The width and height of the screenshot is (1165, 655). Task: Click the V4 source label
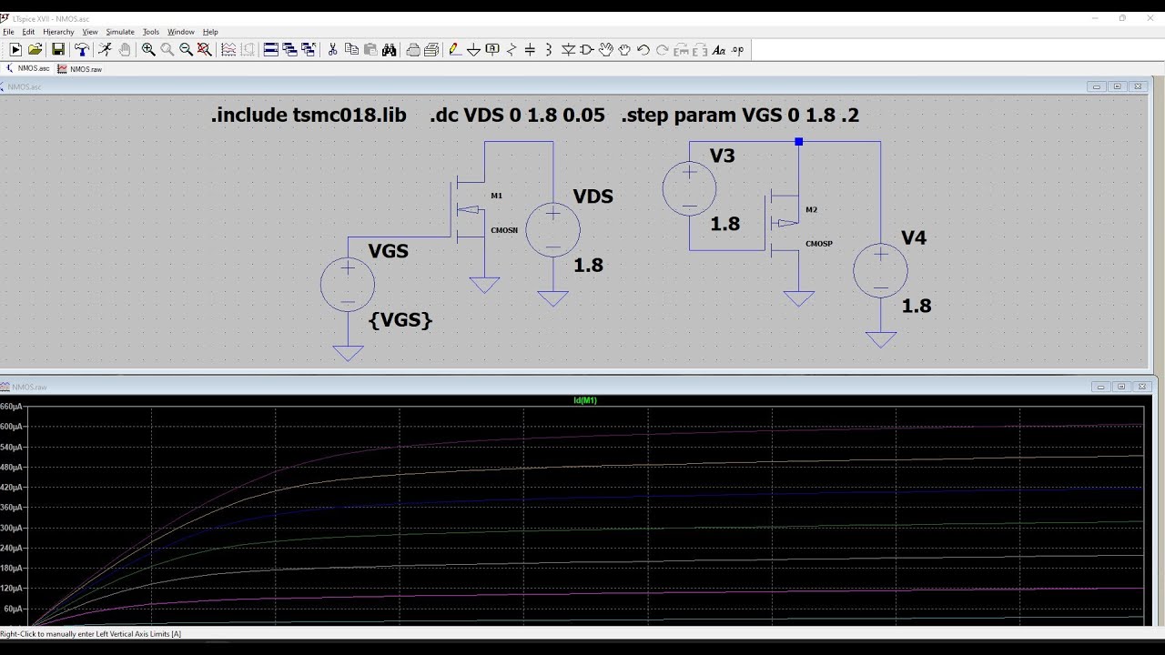point(914,237)
